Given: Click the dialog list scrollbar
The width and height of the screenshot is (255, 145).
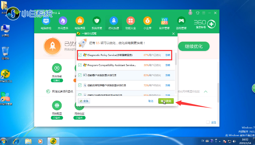Looking at the screenshot, I should point(176,59).
